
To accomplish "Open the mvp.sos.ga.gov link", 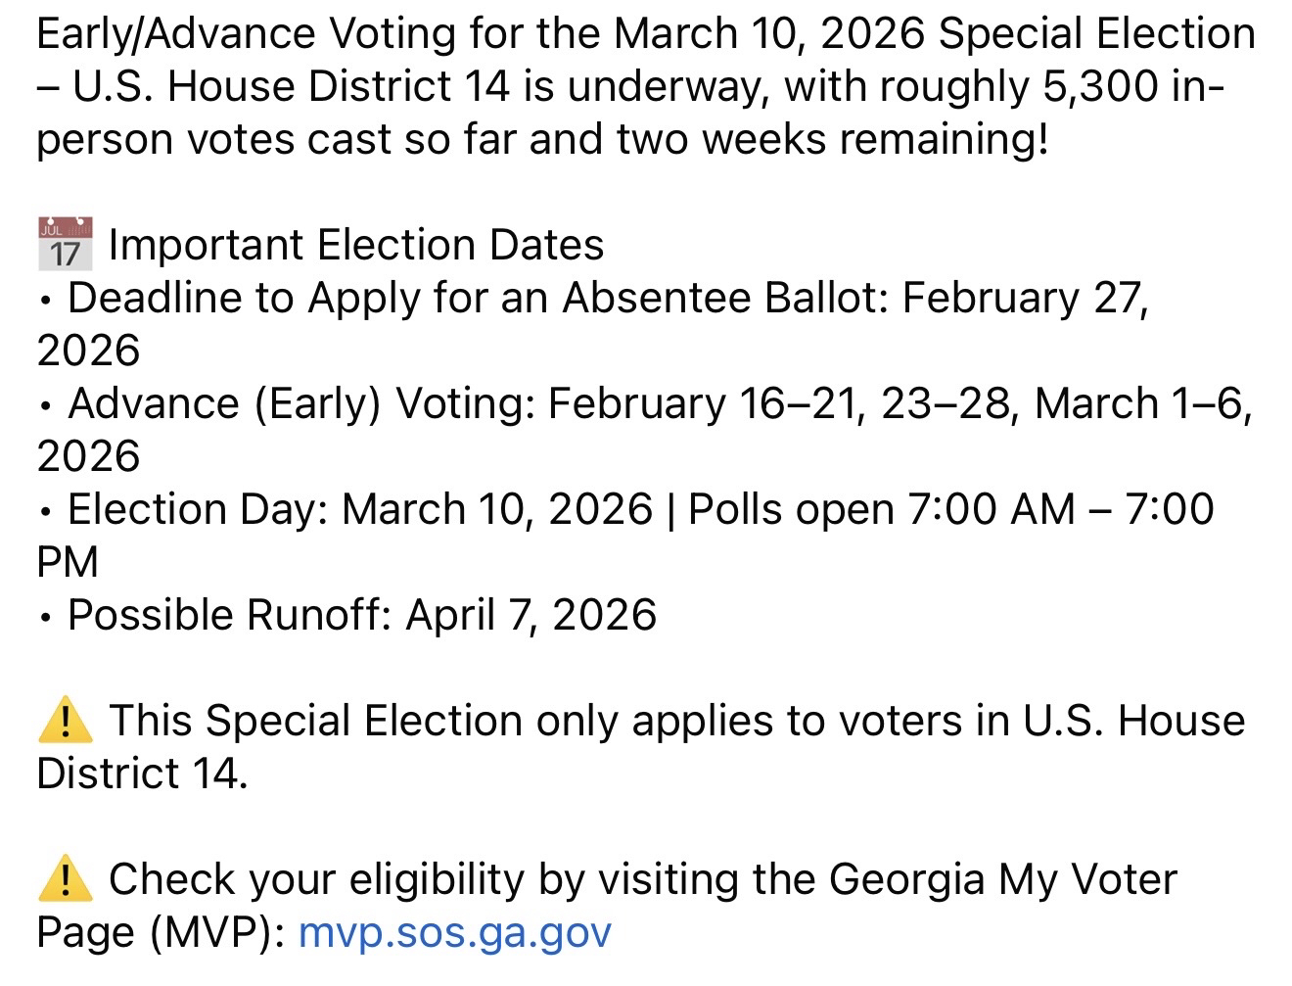I will pyautogui.click(x=454, y=932).
